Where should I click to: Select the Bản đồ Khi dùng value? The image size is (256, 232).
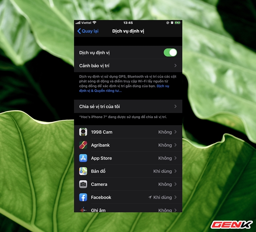(x=162, y=171)
